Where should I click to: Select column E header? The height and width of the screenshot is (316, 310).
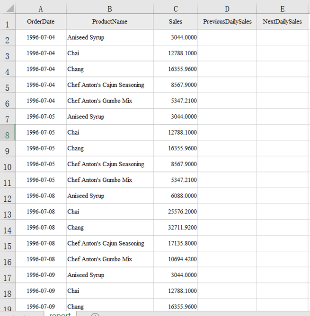click(283, 9)
